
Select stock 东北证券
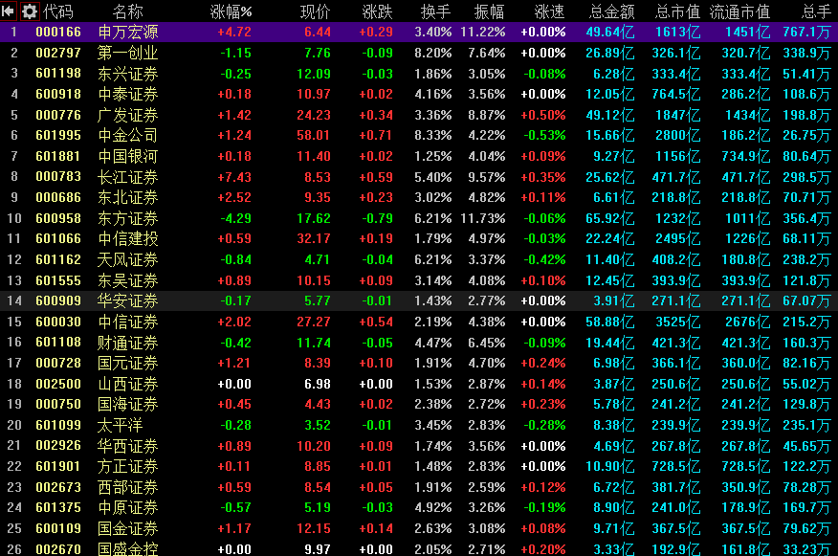128,197
